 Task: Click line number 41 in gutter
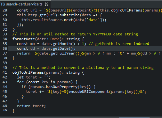pos(5,72)
